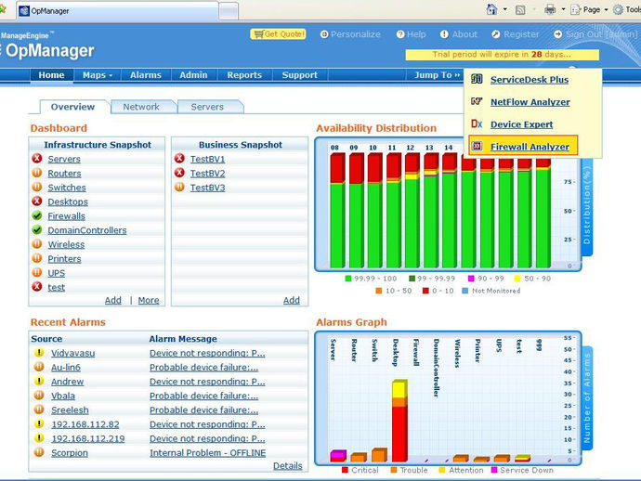The width and height of the screenshot is (641, 481).
Task: Click the attention icon beside Andrew alarm
Action: click(x=39, y=381)
